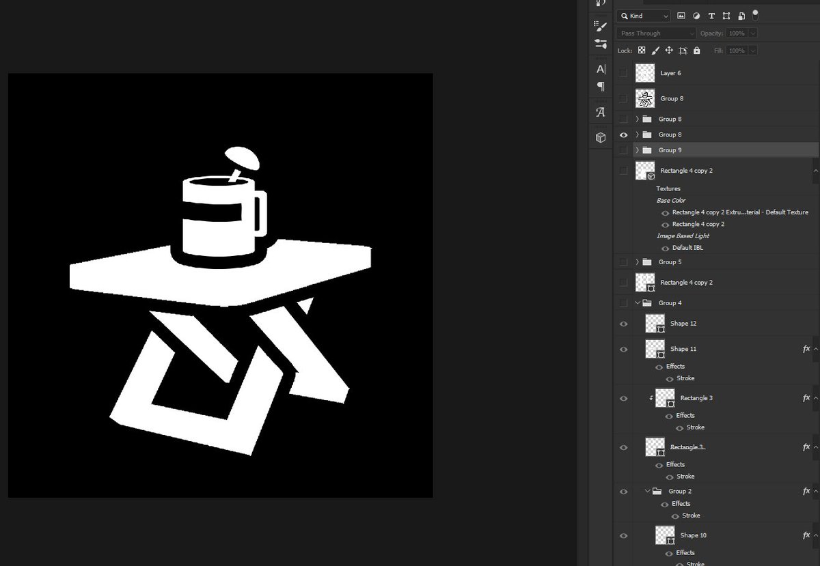Image resolution: width=820 pixels, height=566 pixels.
Task: Show the Layer 6 layer
Action: pyautogui.click(x=623, y=72)
